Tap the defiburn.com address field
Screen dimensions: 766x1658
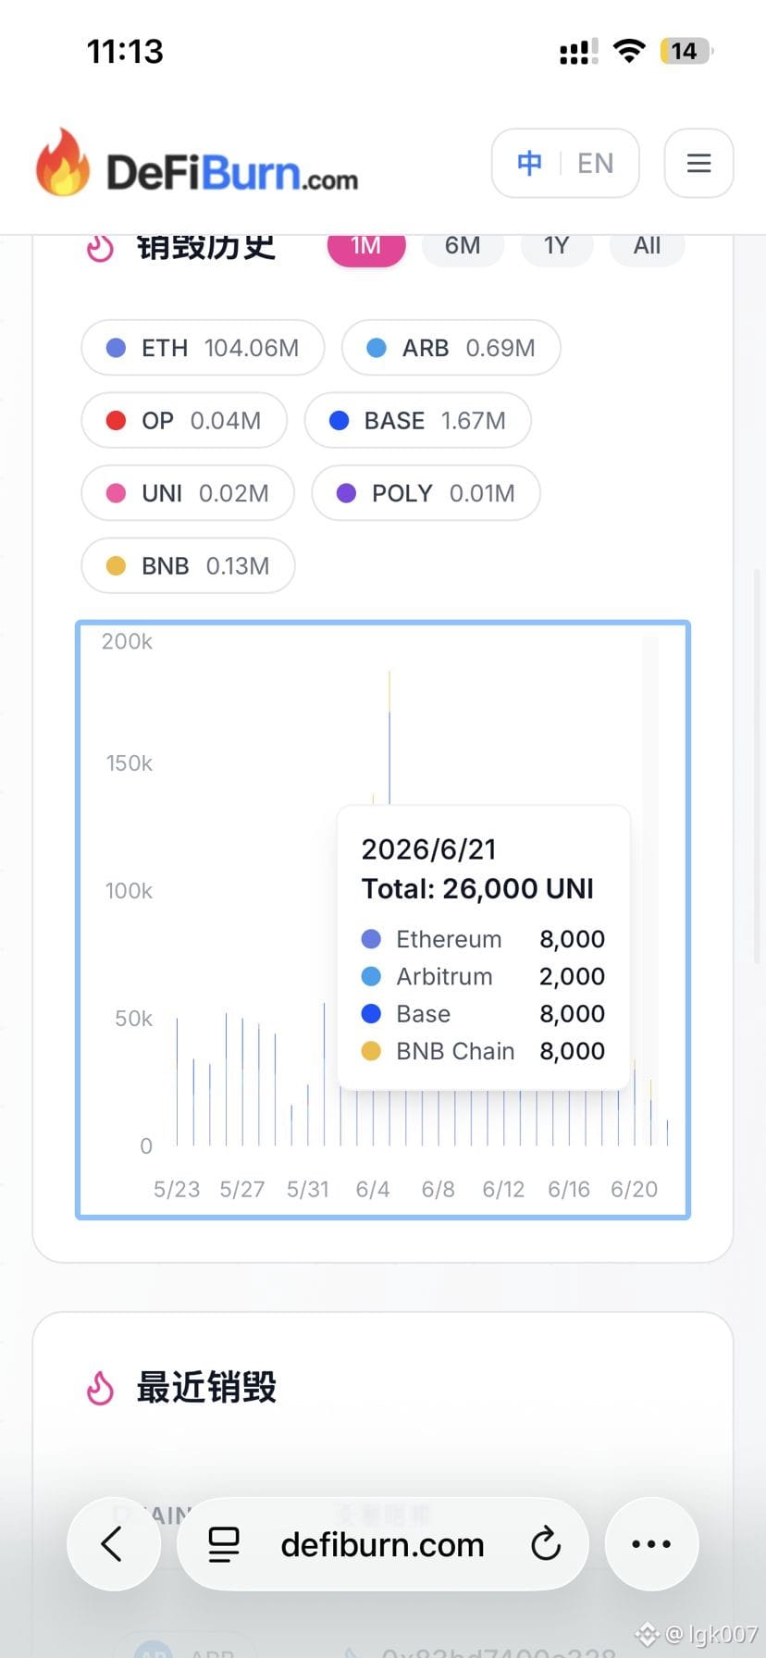[382, 1544]
